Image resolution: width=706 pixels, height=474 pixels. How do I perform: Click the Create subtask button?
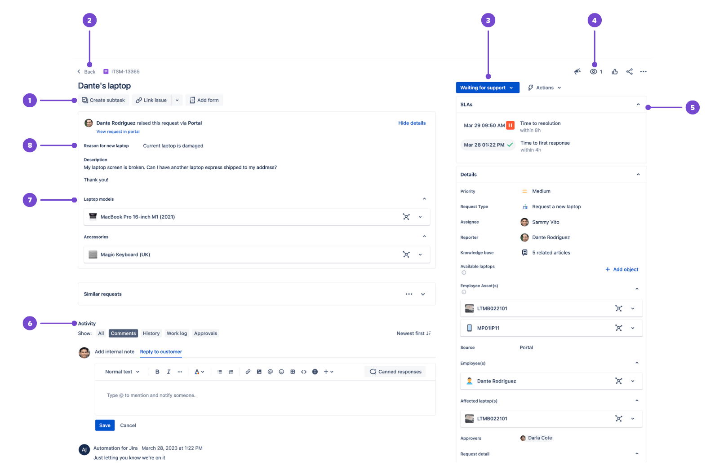click(x=103, y=101)
